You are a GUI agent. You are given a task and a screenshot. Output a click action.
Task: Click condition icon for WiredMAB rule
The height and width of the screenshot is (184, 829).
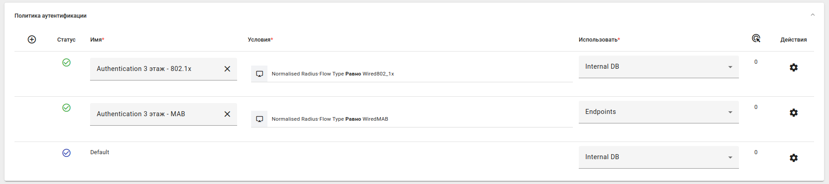pyautogui.click(x=259, y=119)
